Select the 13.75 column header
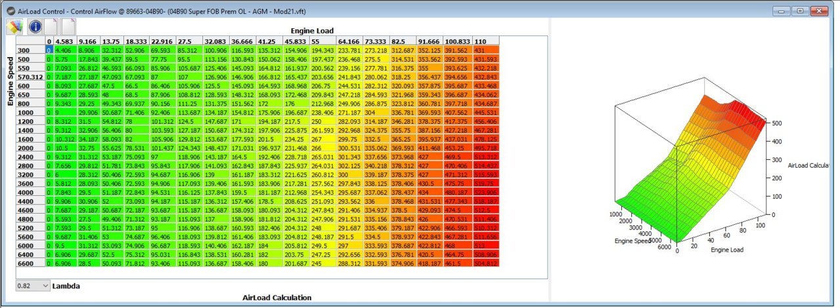This screenshot has height=308, width=840. click(112, 40)
